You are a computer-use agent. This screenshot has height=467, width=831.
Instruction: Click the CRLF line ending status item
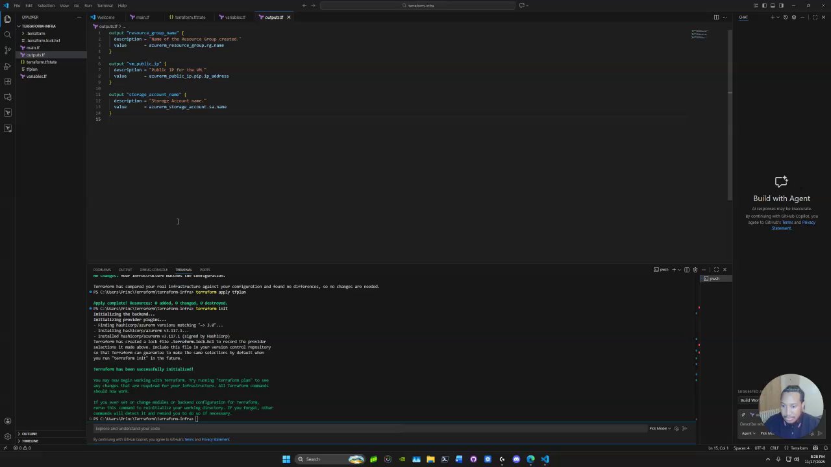pos(775,448)
